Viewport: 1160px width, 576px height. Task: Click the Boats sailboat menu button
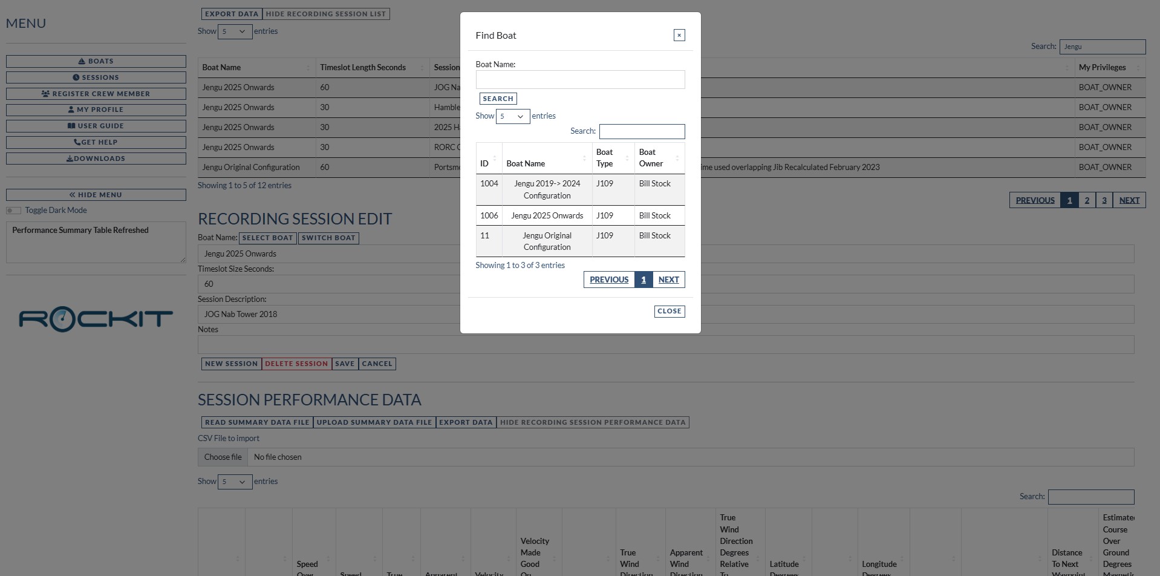point(96,61)
